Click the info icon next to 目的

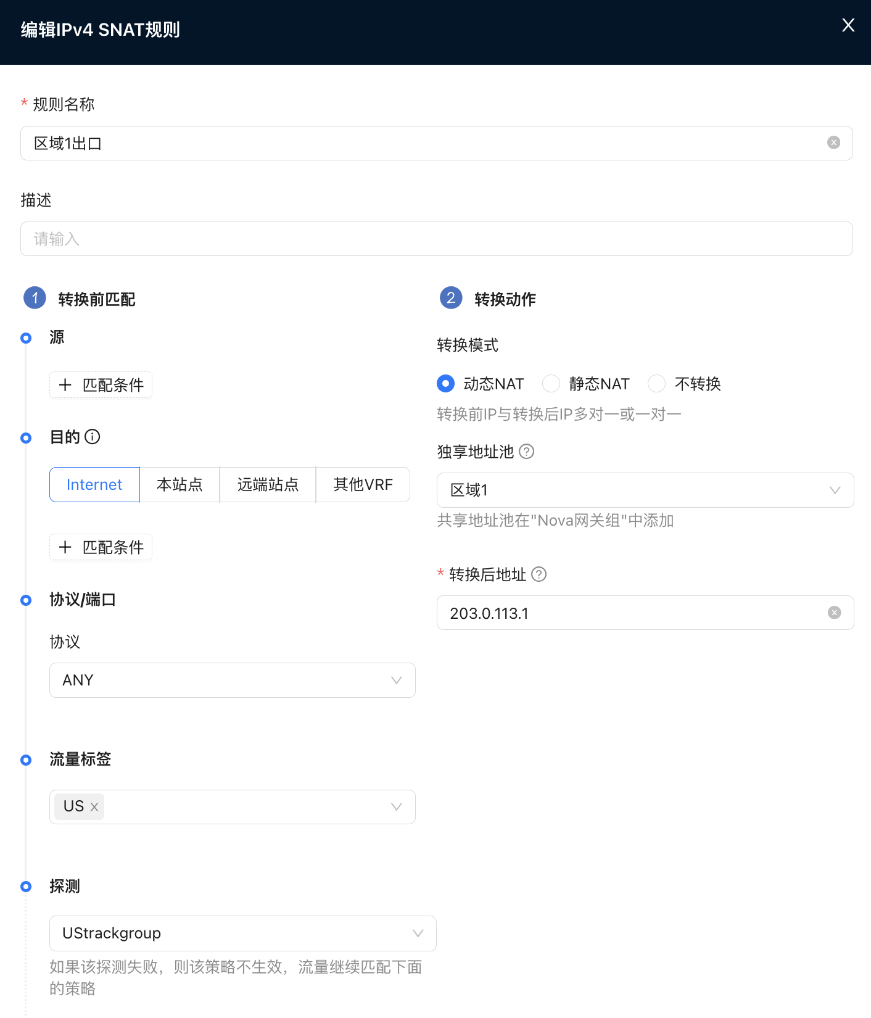tap(93, 437)
